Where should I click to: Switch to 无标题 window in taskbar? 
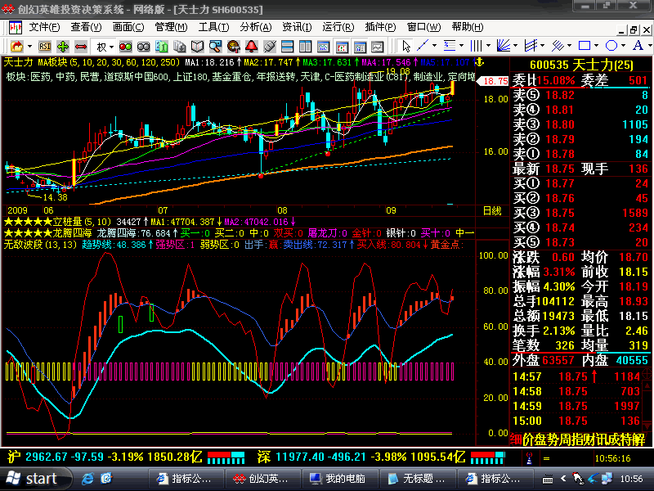point(417,479)
